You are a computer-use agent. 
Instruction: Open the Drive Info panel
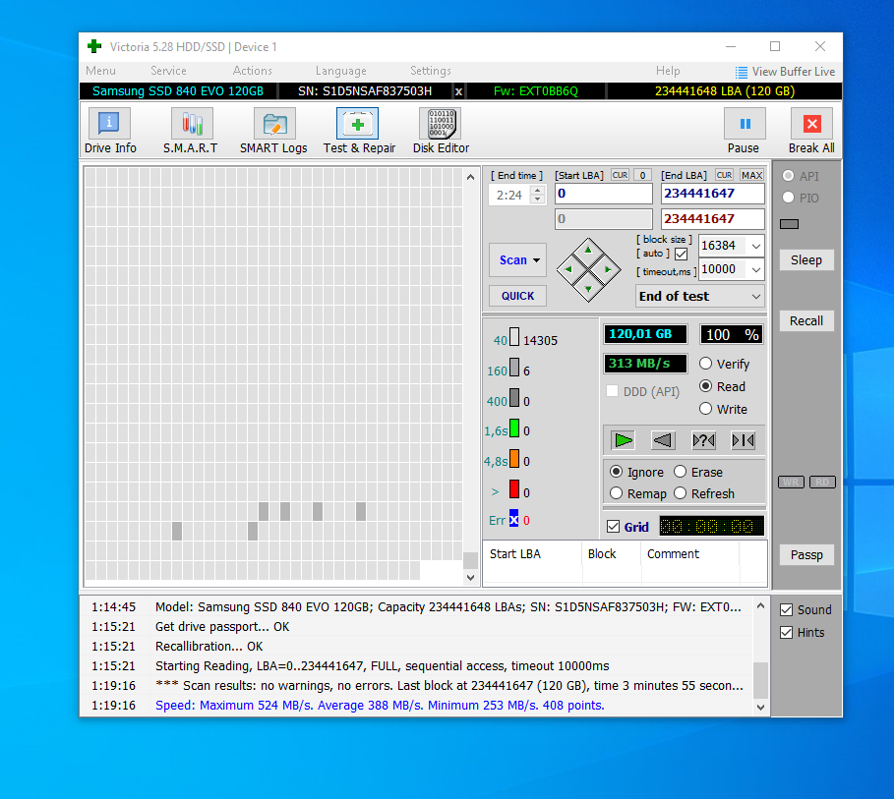tap(109, 124)
